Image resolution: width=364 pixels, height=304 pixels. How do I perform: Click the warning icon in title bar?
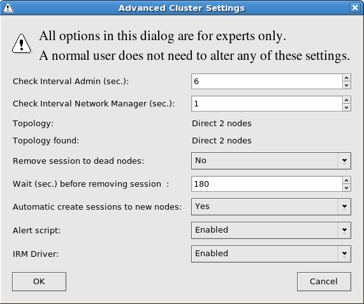8,8
